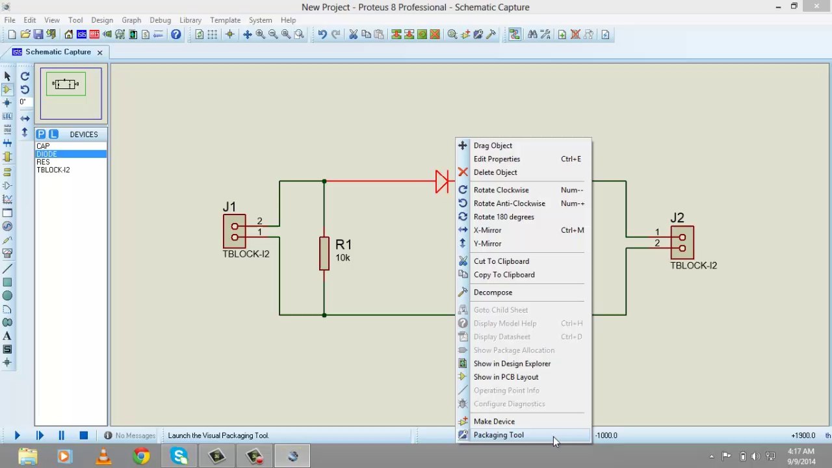Open Help via the blue question mark icon
This screenshot has width=832, height=468.
175,34
